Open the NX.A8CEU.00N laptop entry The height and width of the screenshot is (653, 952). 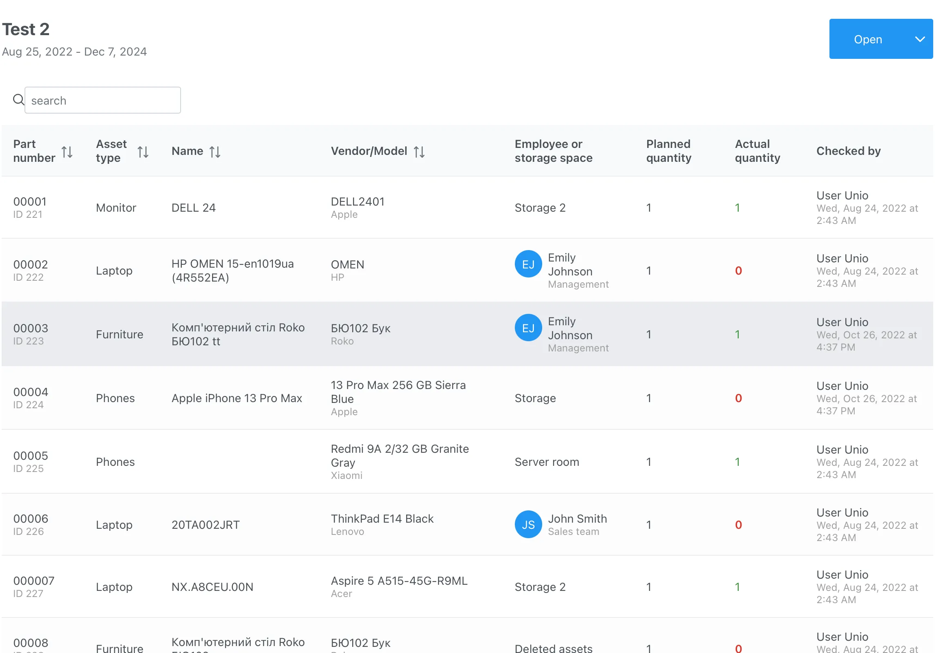(x=212, y=587)
